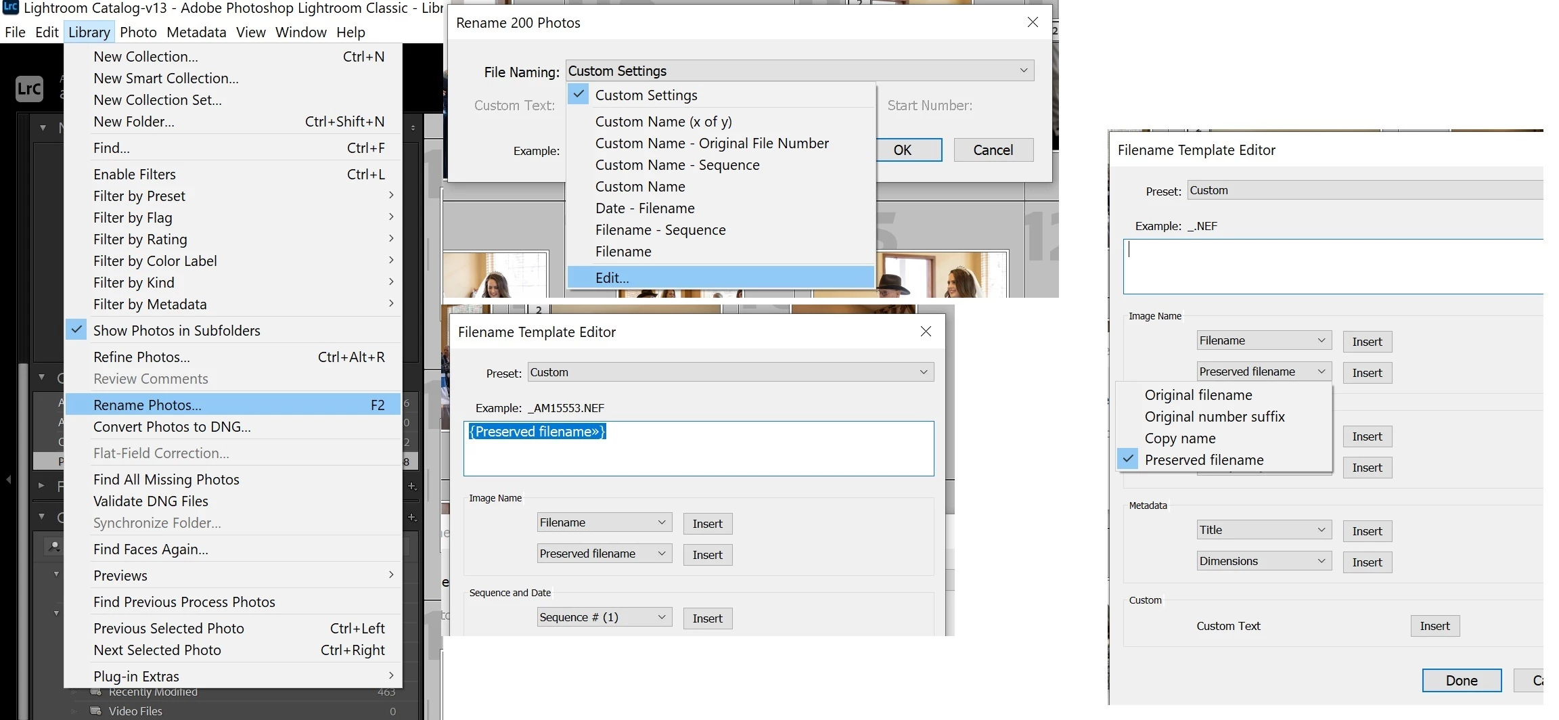
Task: Select Copy name option
Action: pyautogui.click(x=1224, y=438)
